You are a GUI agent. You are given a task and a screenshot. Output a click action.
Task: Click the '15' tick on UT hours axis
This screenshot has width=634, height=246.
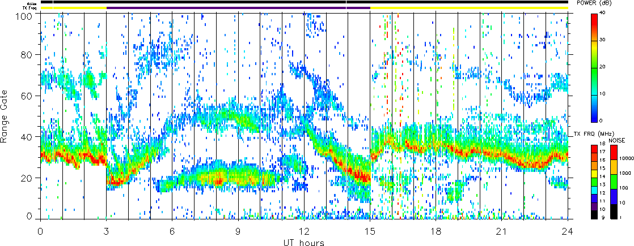tap(370, 231)
